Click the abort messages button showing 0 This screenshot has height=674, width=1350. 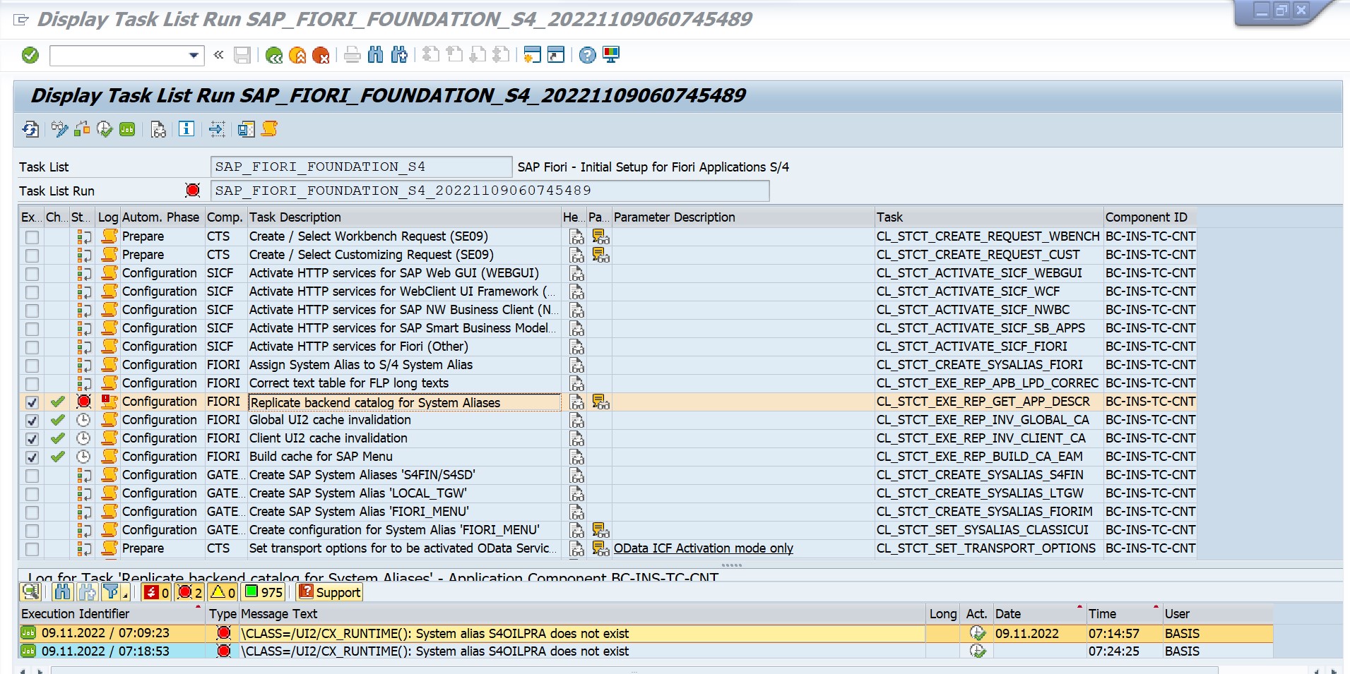click(156, 592)
